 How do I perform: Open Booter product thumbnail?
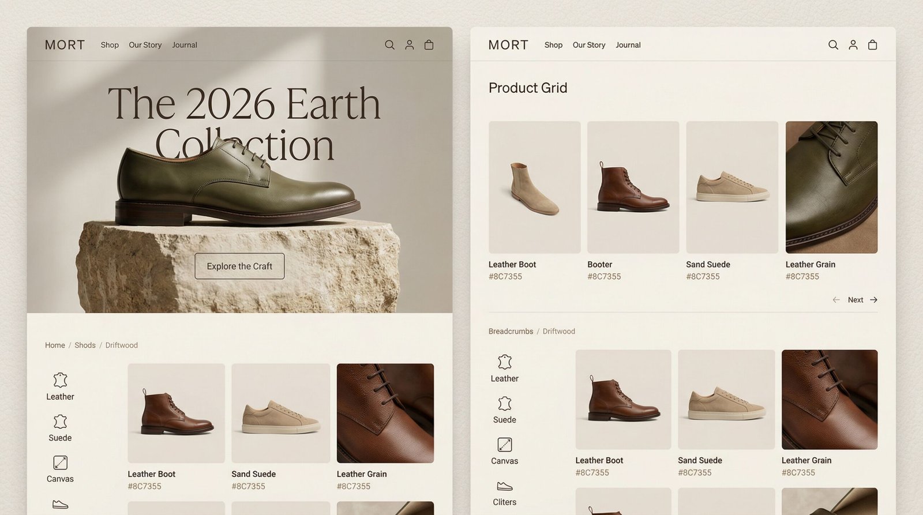point(633,187)
